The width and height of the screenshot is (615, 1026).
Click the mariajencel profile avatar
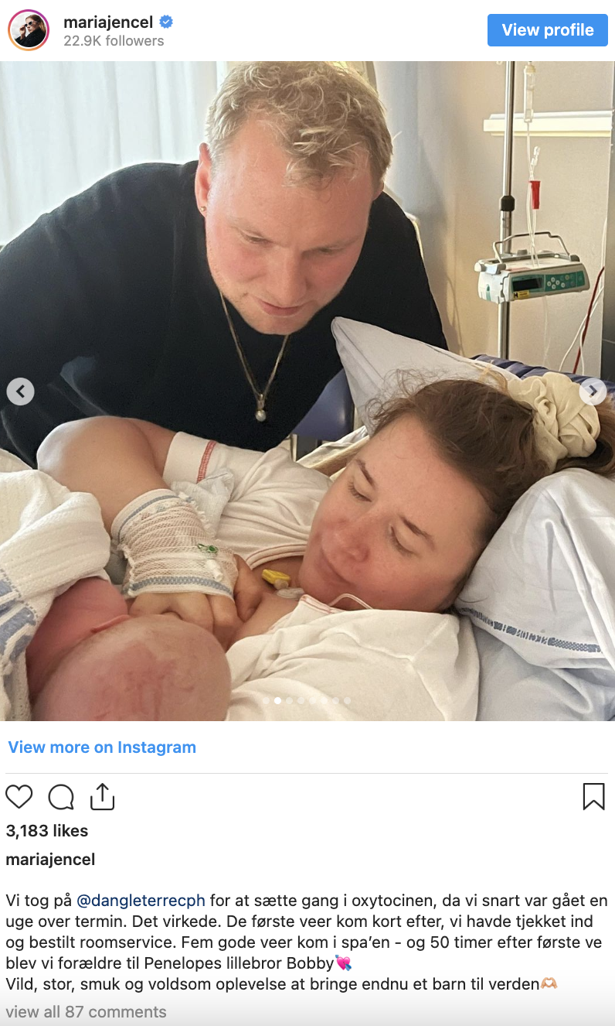pyautogui.click(x=29, y=30)
